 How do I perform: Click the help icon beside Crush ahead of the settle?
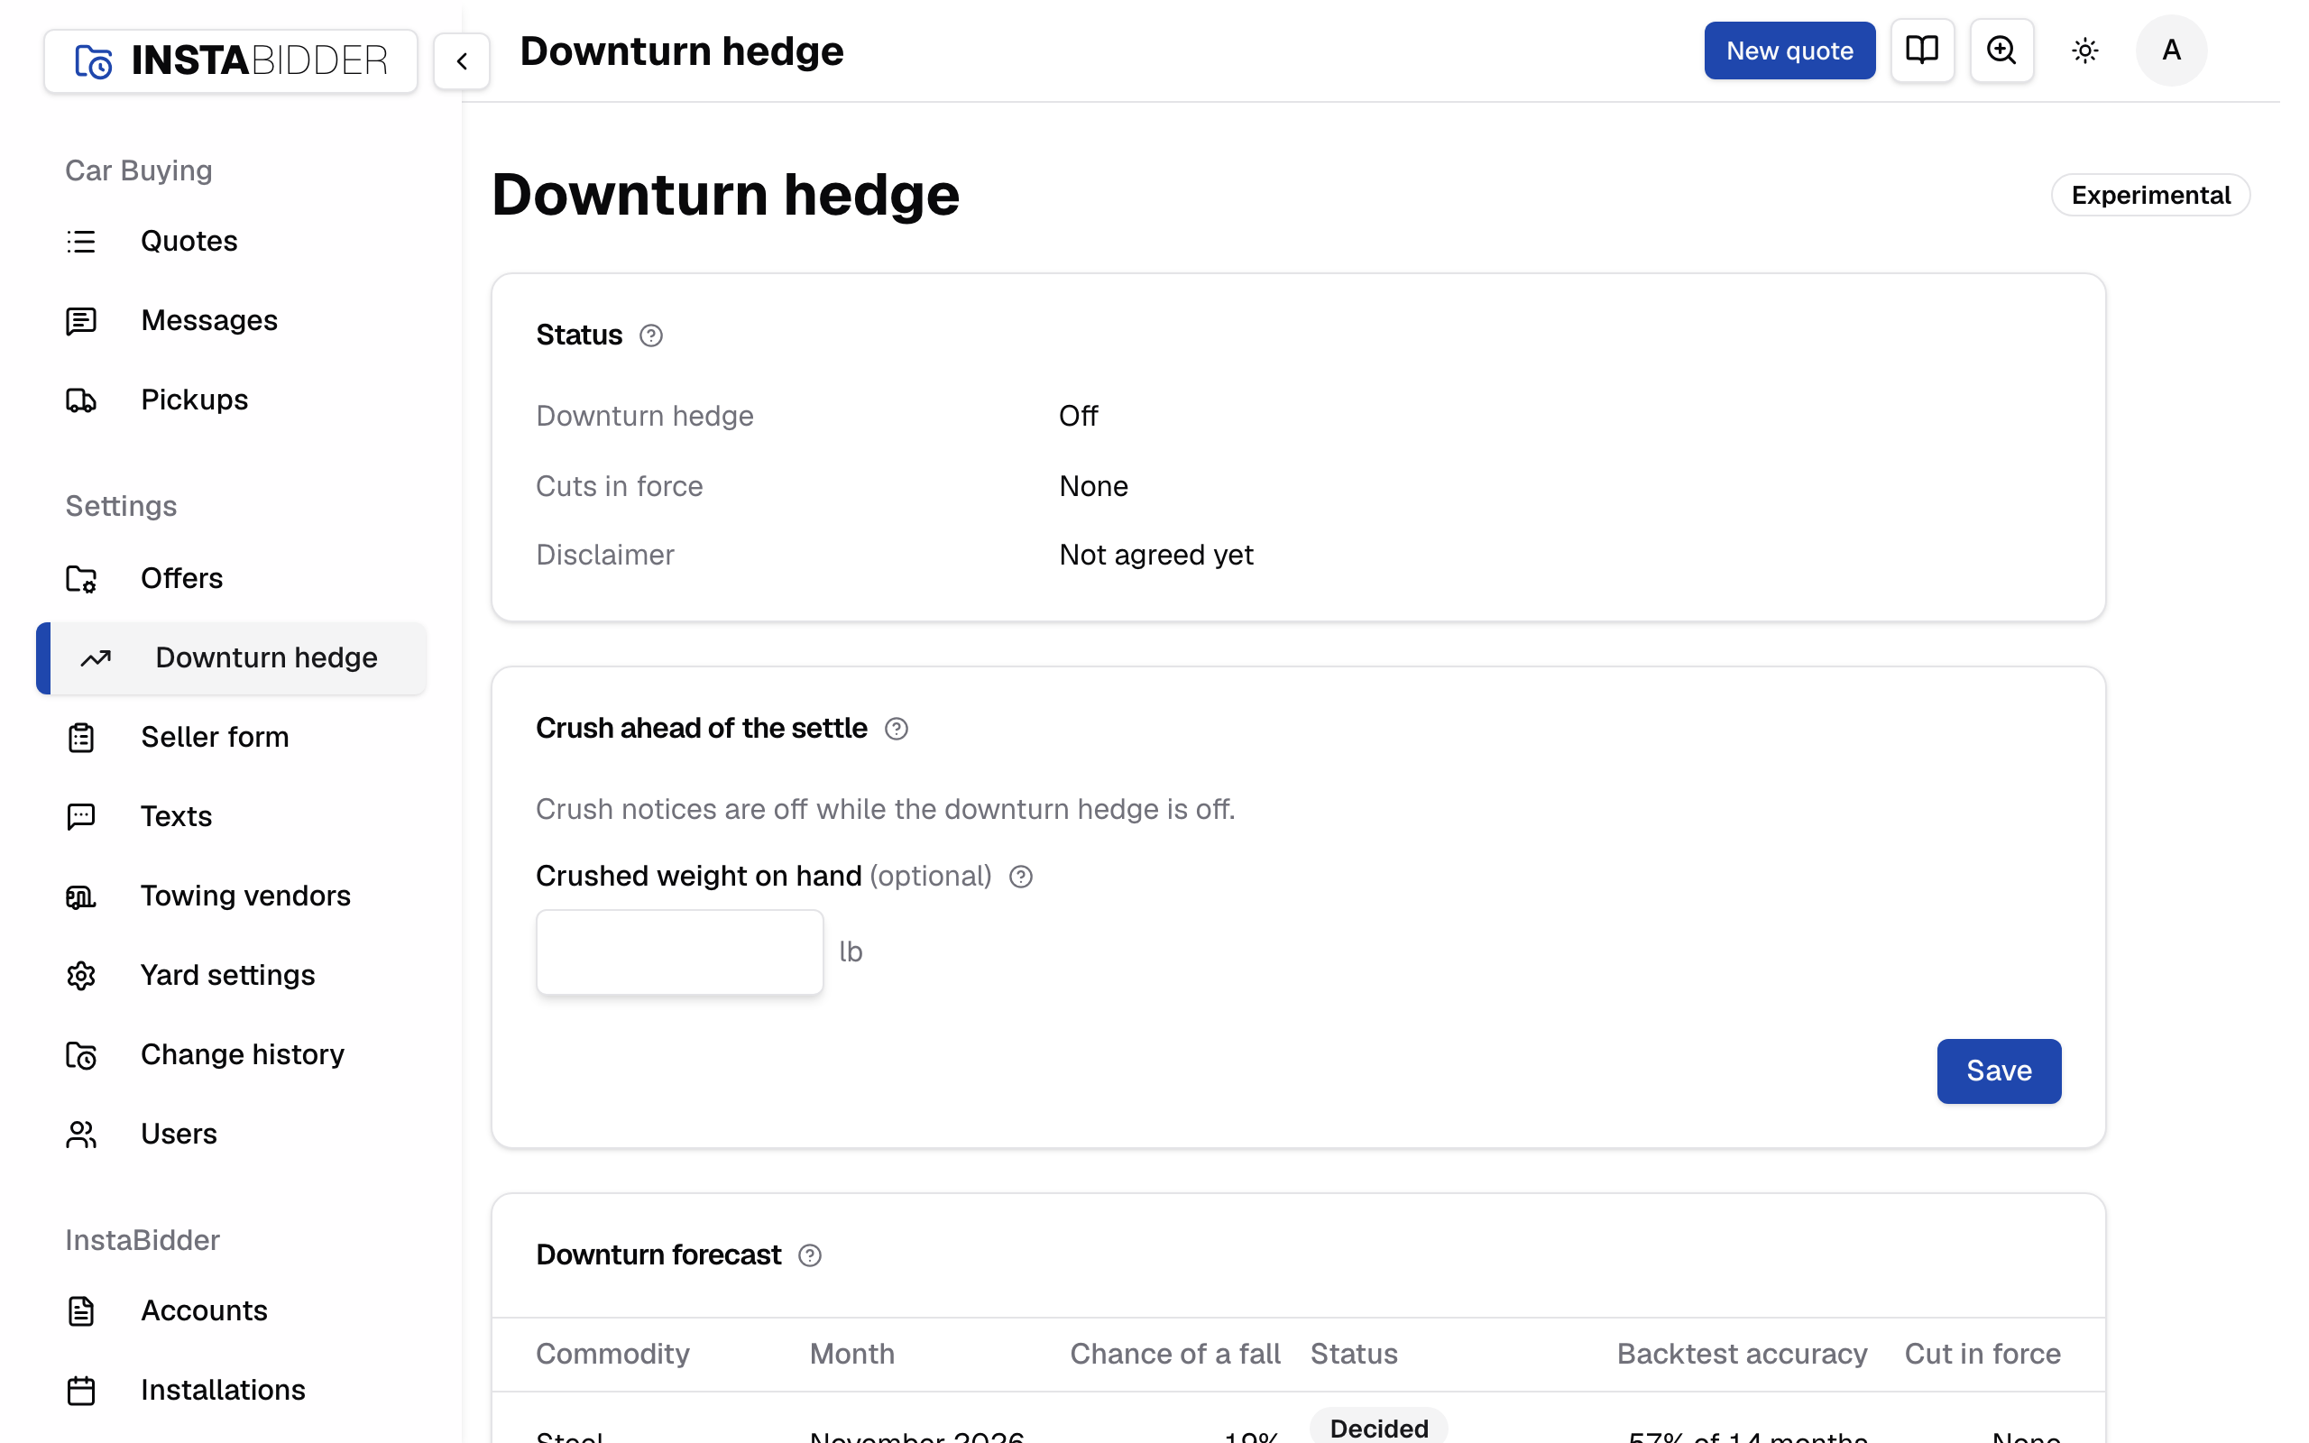click(896, 729)
